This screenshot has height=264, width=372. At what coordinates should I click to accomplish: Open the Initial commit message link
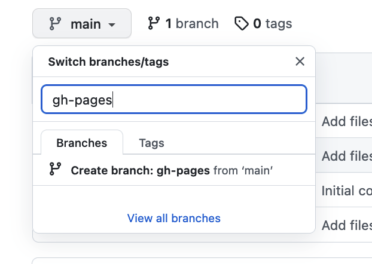tap(347, 191)
